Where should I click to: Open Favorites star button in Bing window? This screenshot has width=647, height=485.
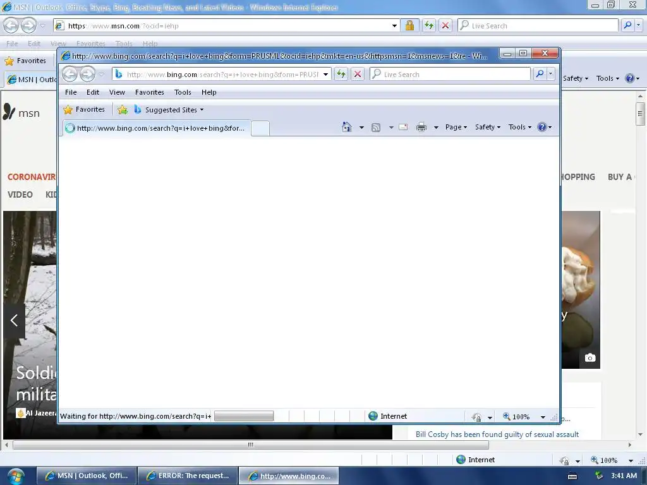click(x=84, y=109)
